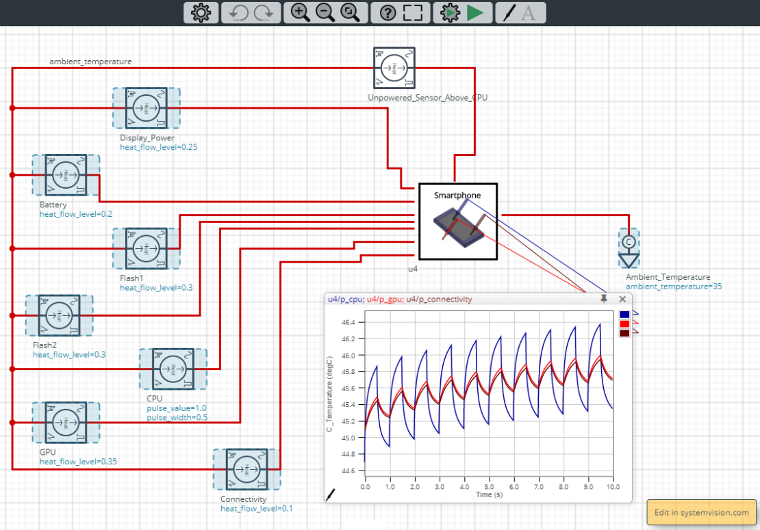Select the line drawing tool
The image size is (760, 530).
coord(509,12)
